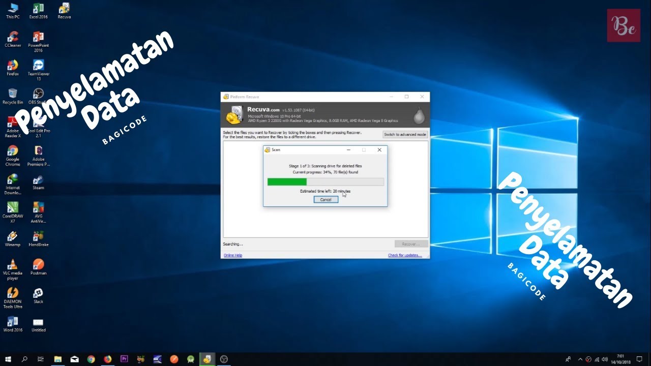Click the Piriform pear logo
The image size is (651, 366).
419,115
